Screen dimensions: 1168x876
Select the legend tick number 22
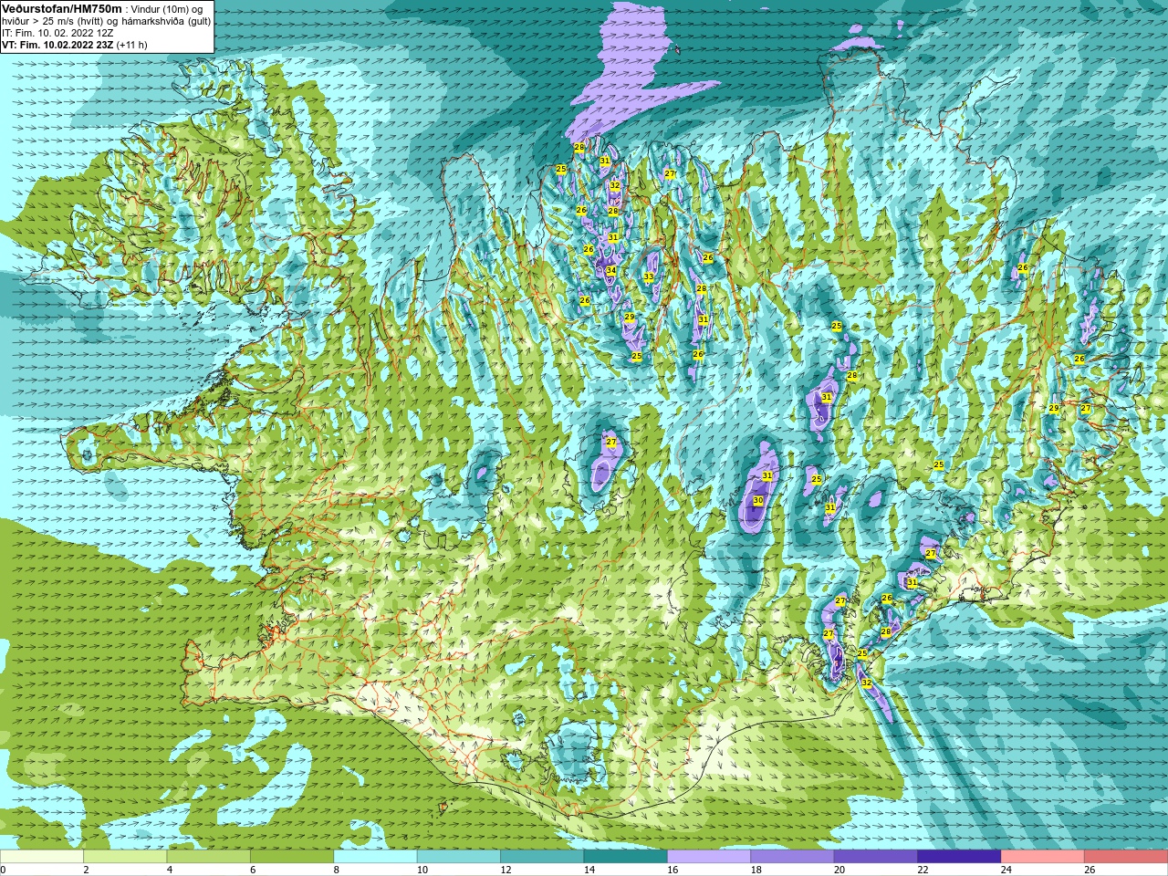[x=923, y=870]
